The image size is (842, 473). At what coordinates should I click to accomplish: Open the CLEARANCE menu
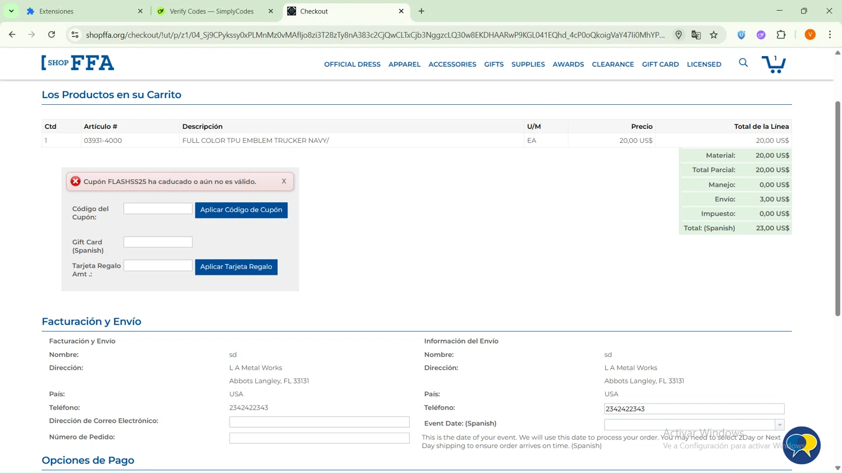(x=612, y=64)
